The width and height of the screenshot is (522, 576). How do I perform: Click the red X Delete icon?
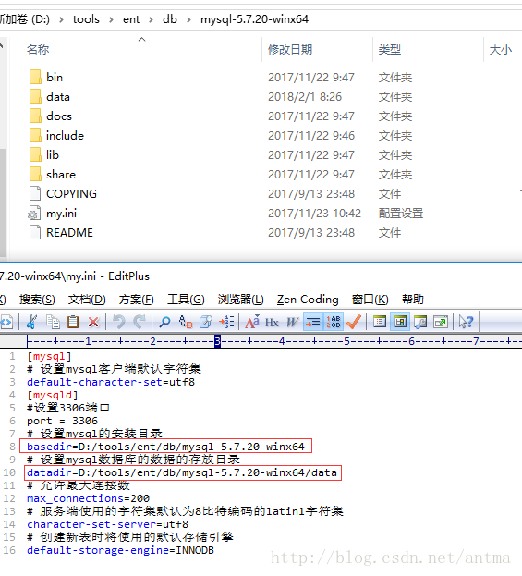click(93, 322)
